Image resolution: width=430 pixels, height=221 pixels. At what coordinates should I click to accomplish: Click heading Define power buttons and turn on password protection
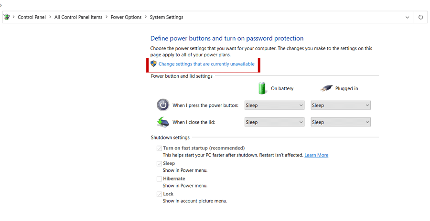[x=227, y=38]
